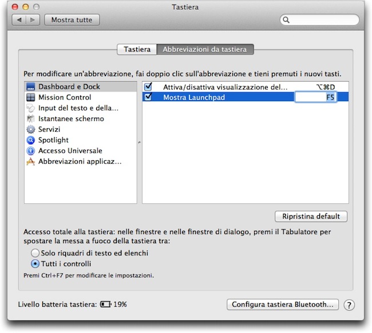Click the F5 shortcut entry field
Image resolution: width=372 pixels, height=333 pixels.
pos(315,97)
